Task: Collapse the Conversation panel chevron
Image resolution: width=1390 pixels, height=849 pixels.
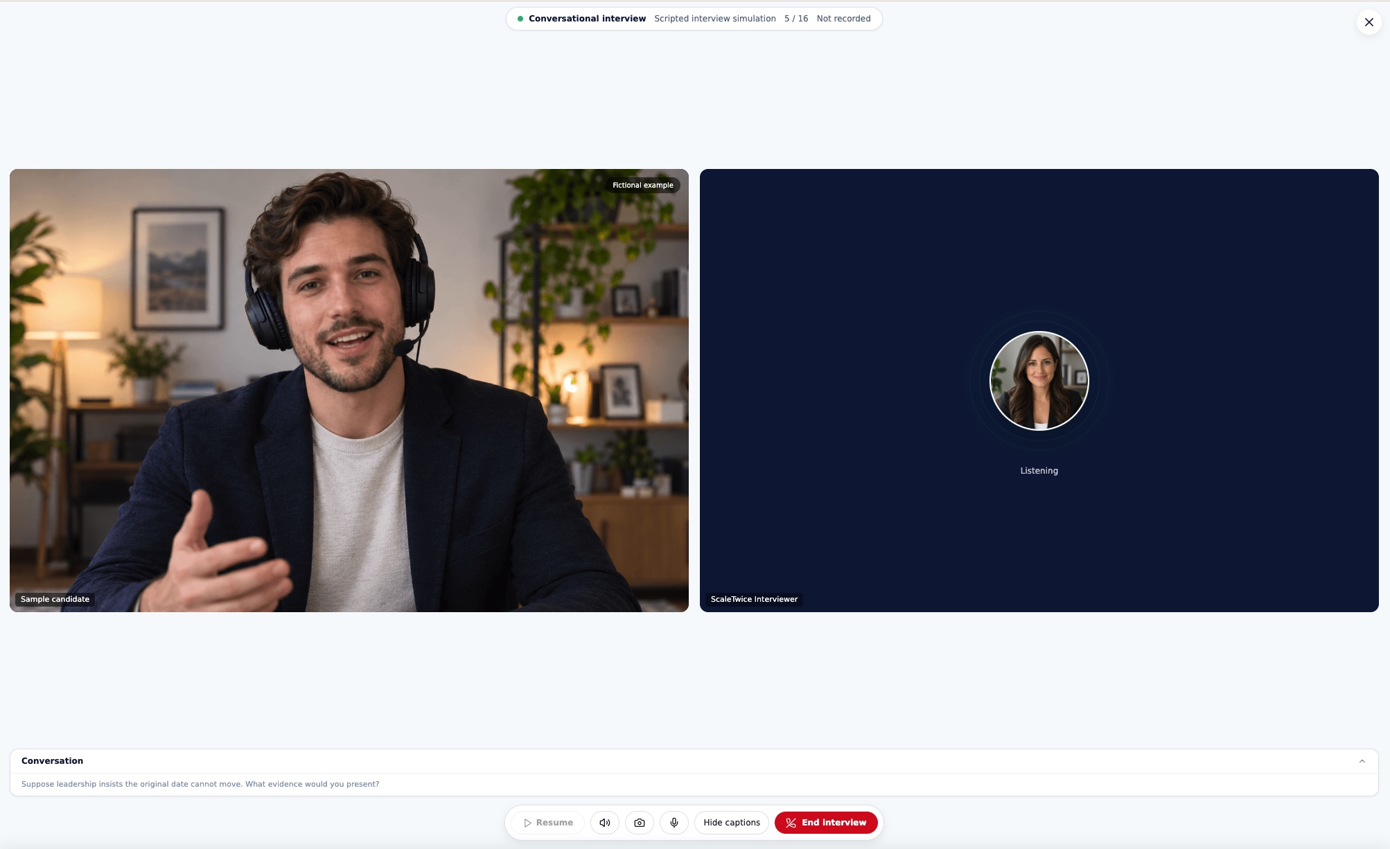Action: click(x=1362, y=761)
